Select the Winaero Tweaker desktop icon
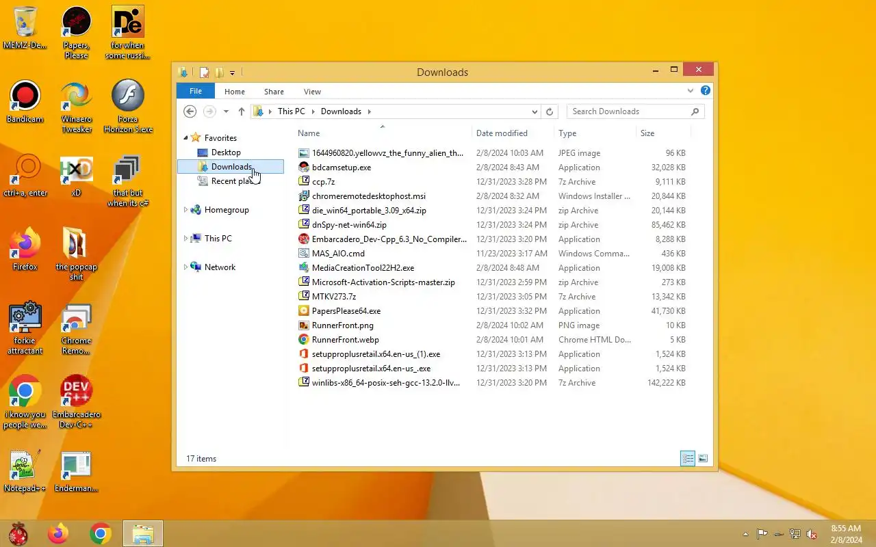This screenshot has height=547, width=876. point(76,107)
